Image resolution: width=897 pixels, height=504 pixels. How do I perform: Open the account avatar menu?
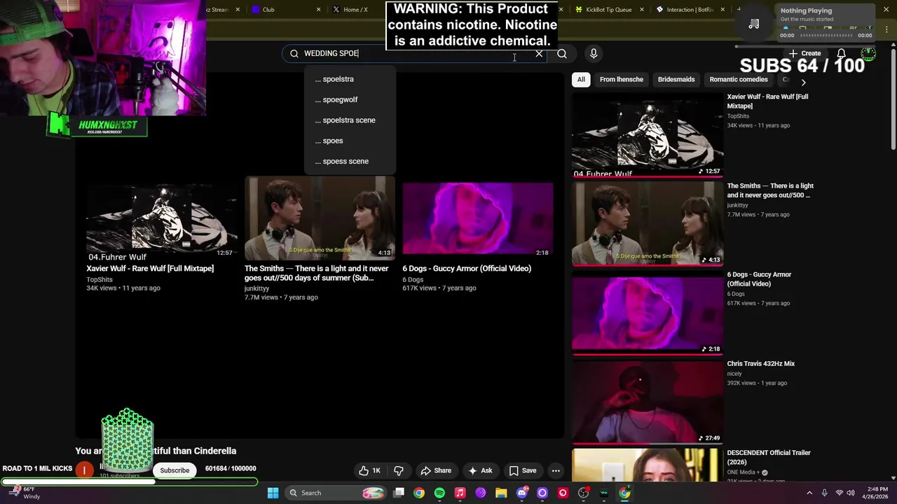(868, 54)
